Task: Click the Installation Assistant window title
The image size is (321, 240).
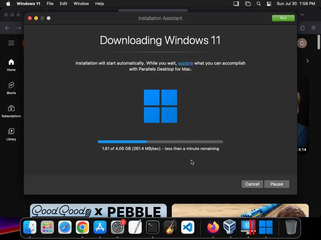Action: [x=160, y=18]
